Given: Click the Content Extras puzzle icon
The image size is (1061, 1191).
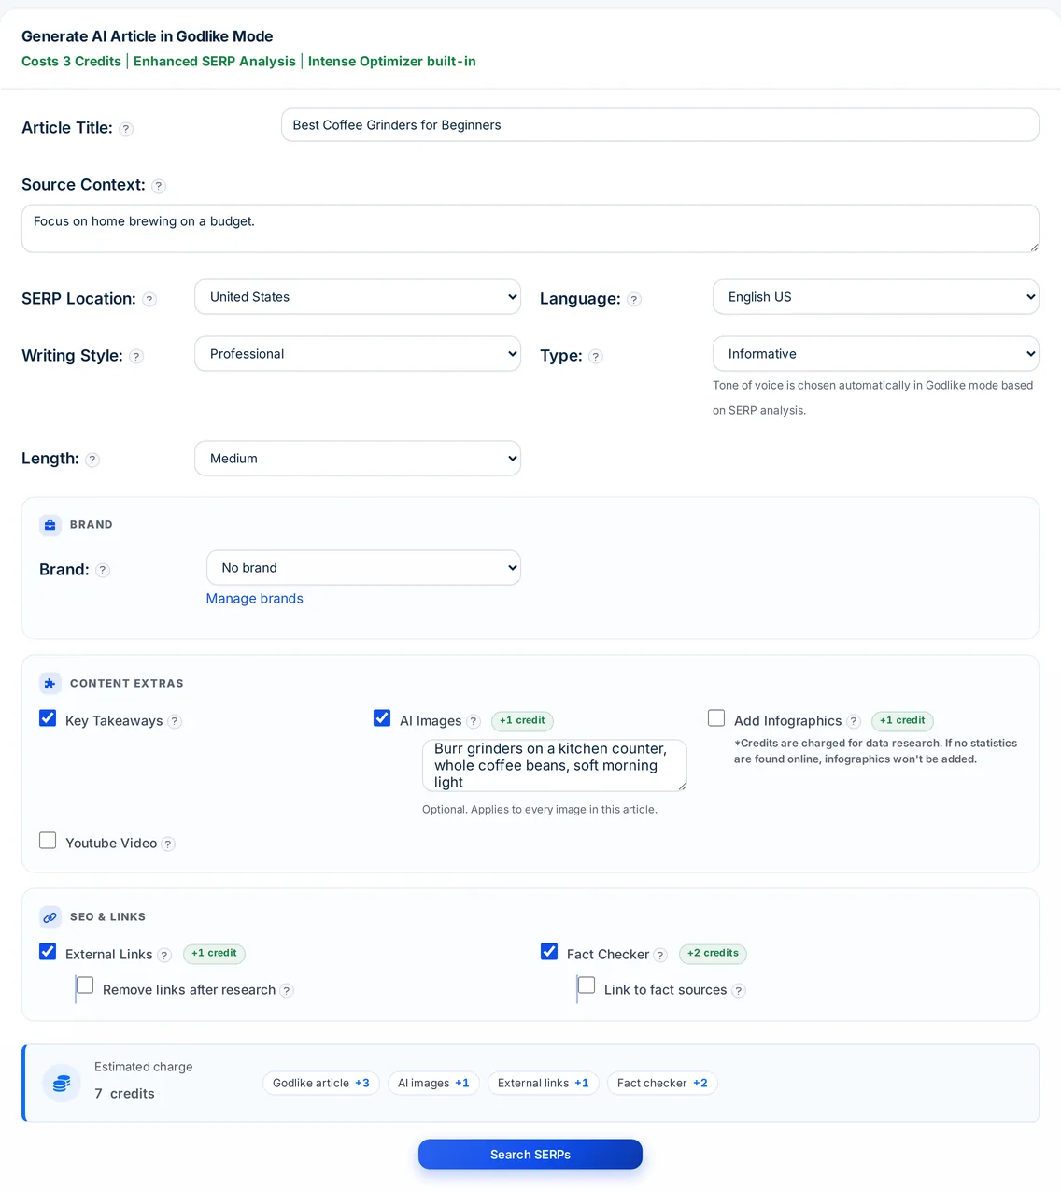Looking at the screenshot, I should pyautogui.click(x=50, y=684).
